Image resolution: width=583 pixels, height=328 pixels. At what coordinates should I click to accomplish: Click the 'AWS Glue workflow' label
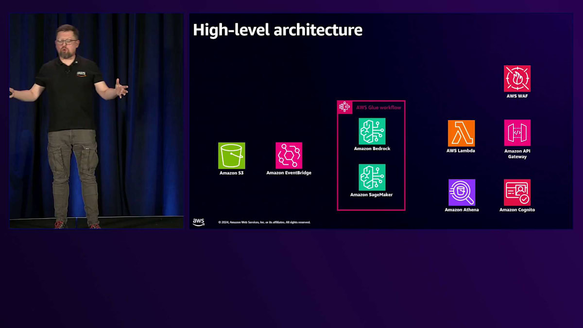click(x=378, y=107)
